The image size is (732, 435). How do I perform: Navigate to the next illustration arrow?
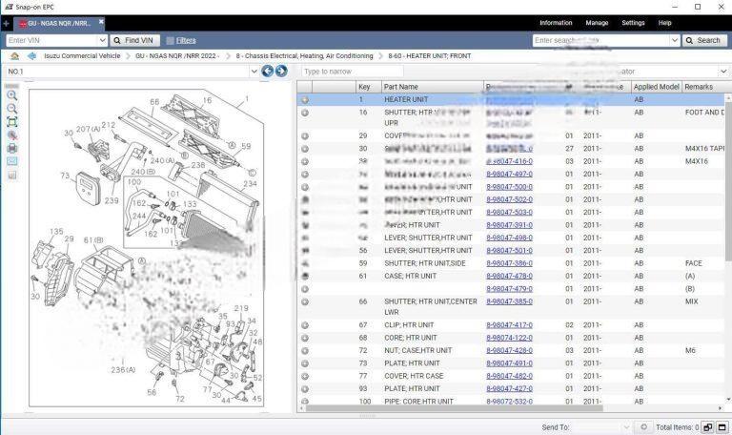(281, 72)
